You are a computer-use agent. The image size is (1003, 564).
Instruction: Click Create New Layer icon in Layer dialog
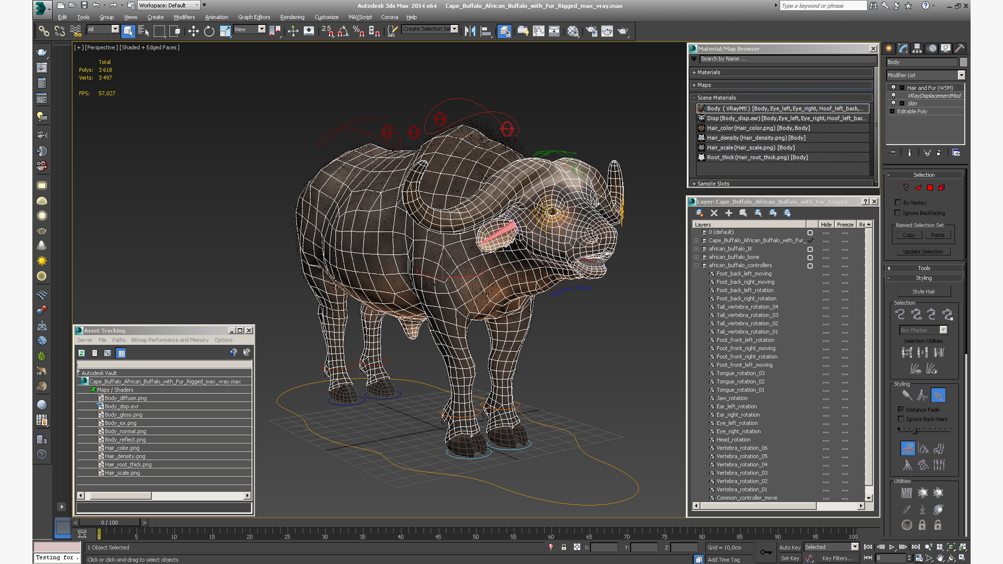click(699, 213)
